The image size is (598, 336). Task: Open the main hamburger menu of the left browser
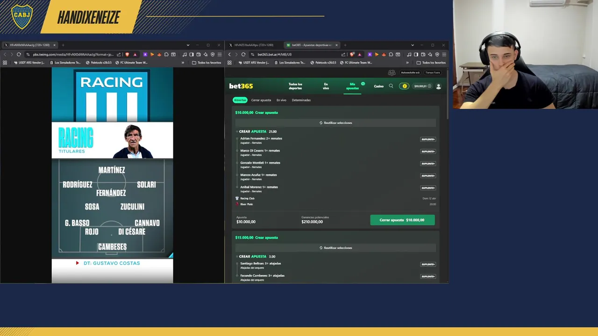pos(220,54)
